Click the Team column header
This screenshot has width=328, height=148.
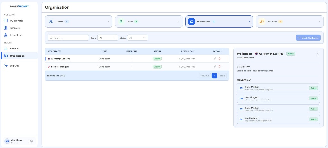[104, 51]
